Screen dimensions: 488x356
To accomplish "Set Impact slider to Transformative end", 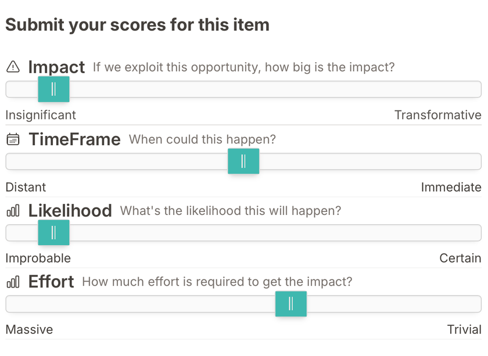I will click(x=476, y=89).
